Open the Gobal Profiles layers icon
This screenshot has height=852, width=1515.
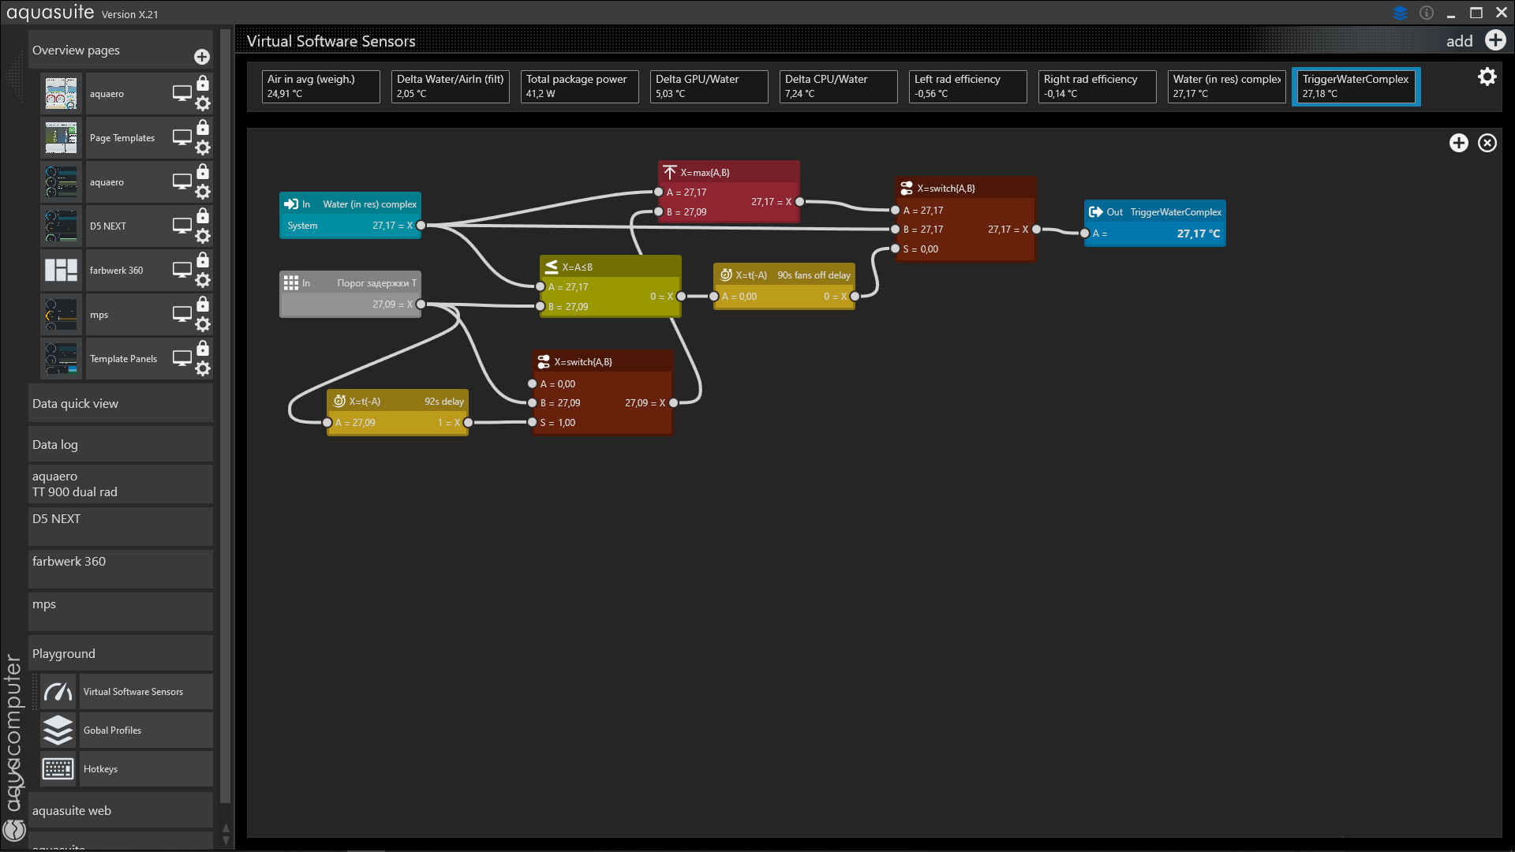click(58, 731)
